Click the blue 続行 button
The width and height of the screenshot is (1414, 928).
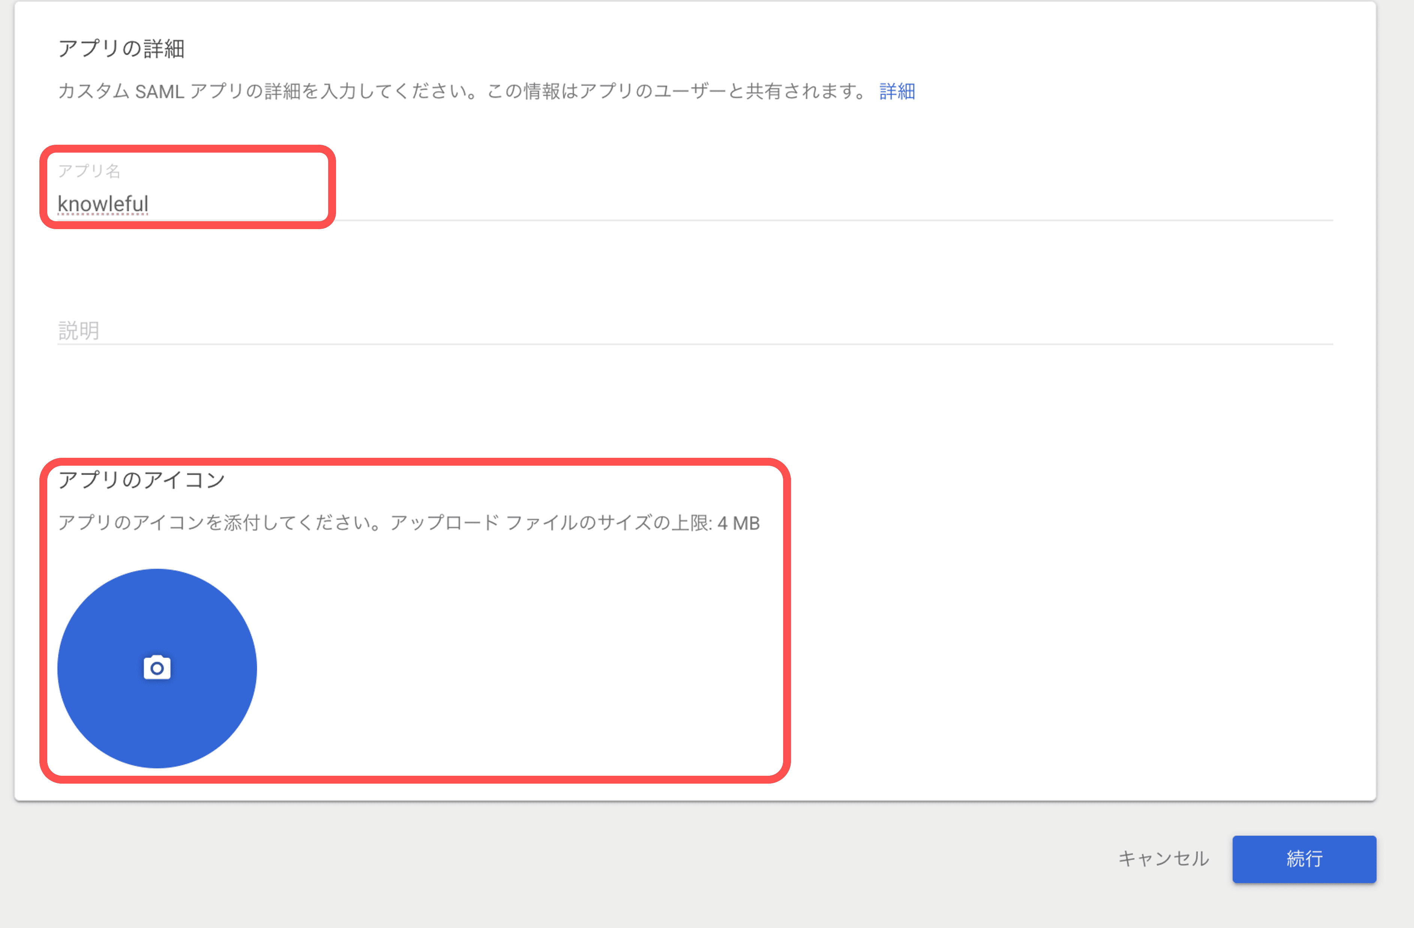1304,859
